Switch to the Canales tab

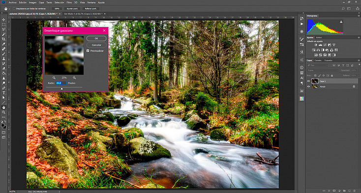318,60
